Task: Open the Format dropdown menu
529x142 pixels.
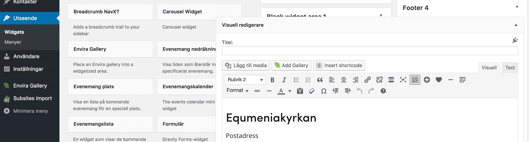Action: 237,90
